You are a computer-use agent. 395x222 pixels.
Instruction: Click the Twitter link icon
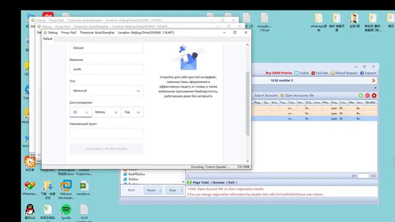[x=296, y=73]
